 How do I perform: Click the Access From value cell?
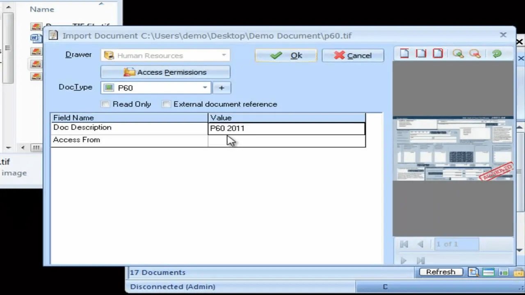tap(286, 141)
